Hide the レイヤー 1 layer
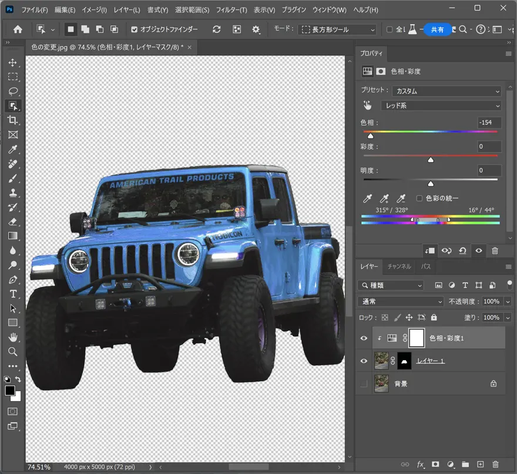517x474 pixels. click(x=364, y=361)
